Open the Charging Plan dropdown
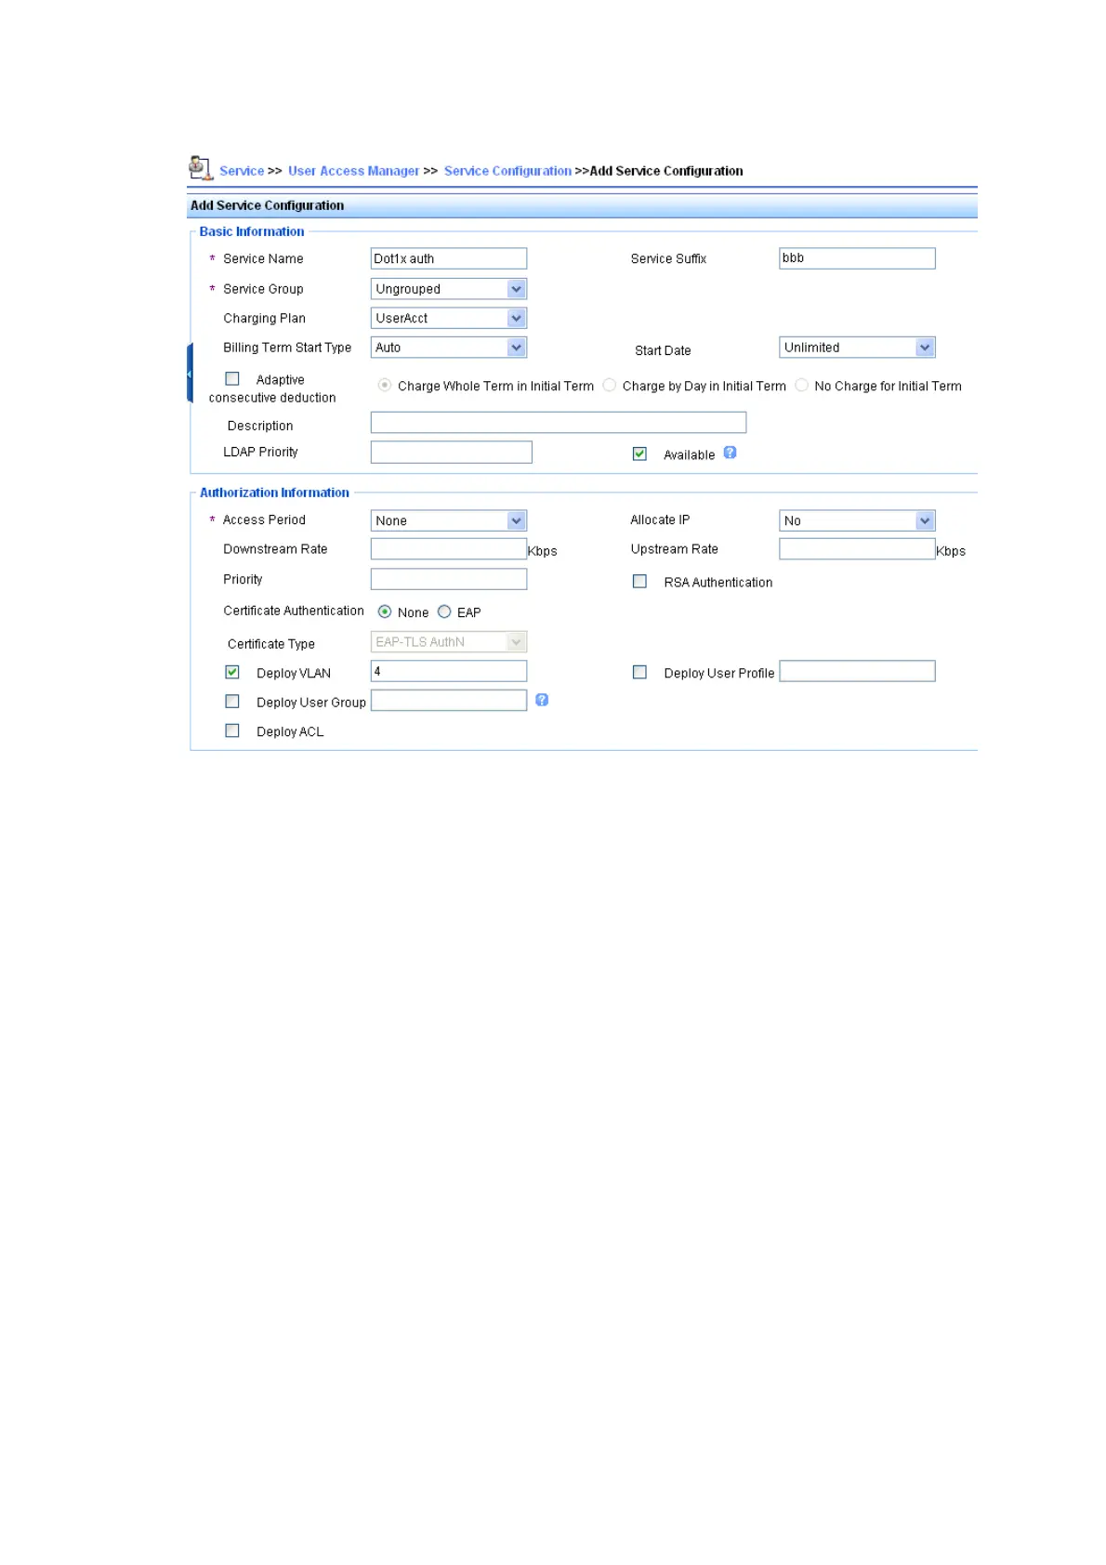Screen dimensions: 1106x1565 (x=449, y=318)
